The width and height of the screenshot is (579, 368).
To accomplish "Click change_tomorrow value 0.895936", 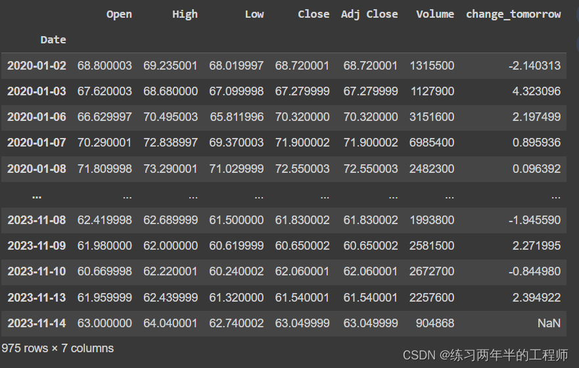I will 536,143.
